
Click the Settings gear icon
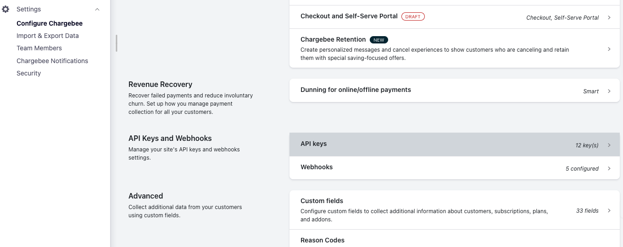(6, 9)
